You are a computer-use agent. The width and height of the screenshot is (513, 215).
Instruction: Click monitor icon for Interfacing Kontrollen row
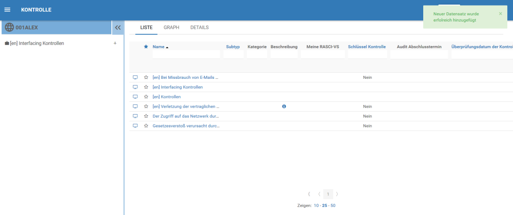135,87
